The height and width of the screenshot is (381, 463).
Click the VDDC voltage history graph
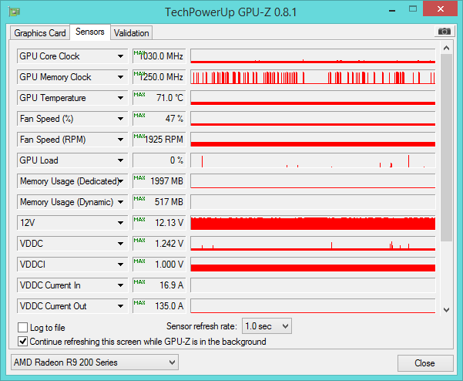click(313, 244)
